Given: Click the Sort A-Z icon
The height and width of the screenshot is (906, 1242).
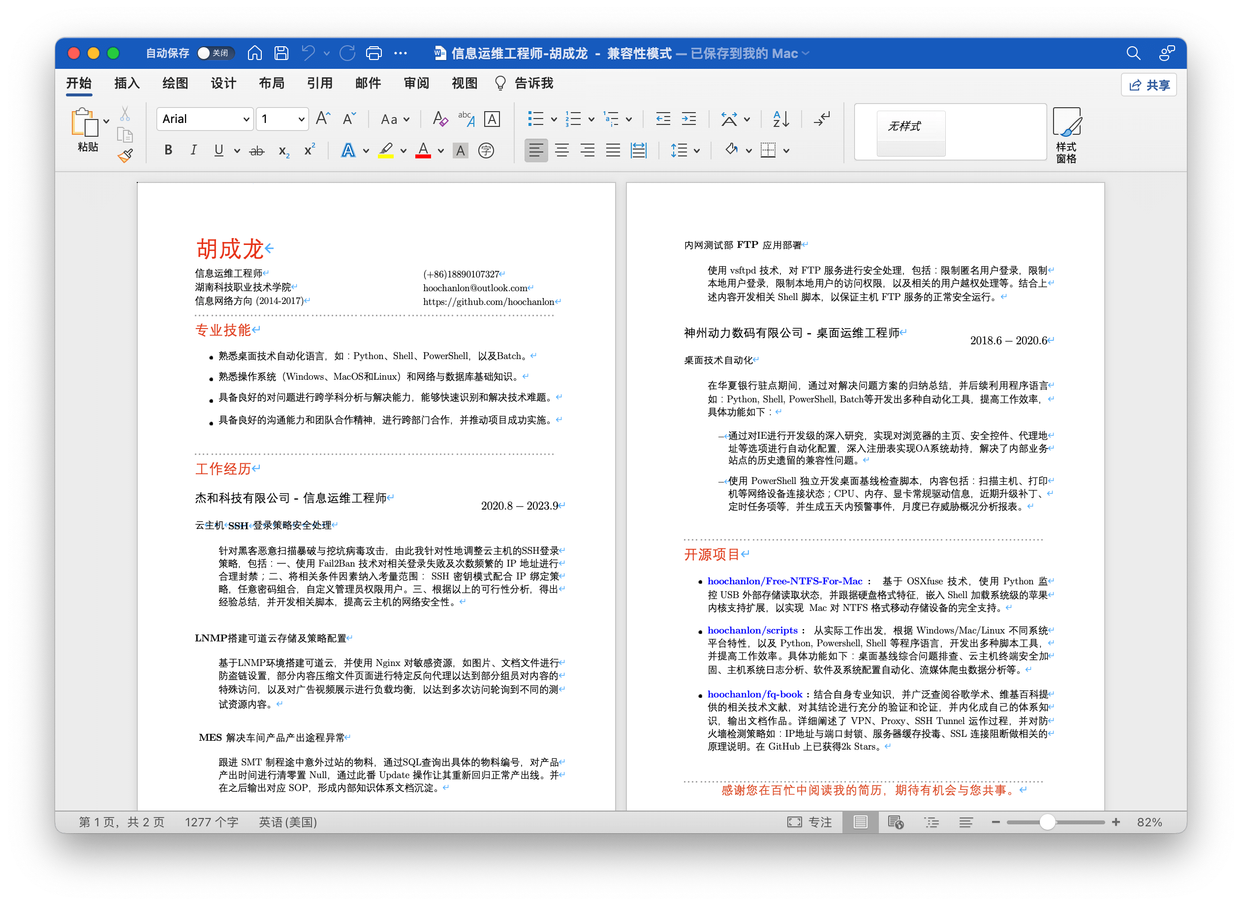Looking at the screenshot, I should click(x=780, y=119).
